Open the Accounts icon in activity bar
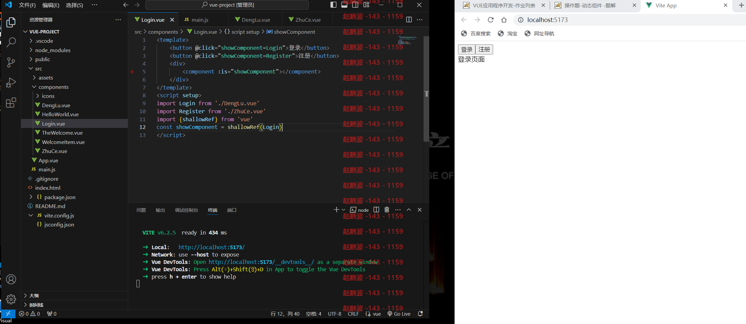This screenshot has width=746, height=324. (x=11, y=279)
